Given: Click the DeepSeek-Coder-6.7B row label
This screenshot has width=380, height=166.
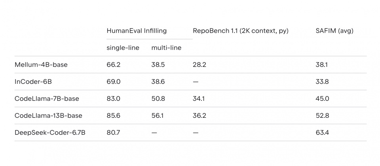Looking at the screenshot, I should 50,133.
